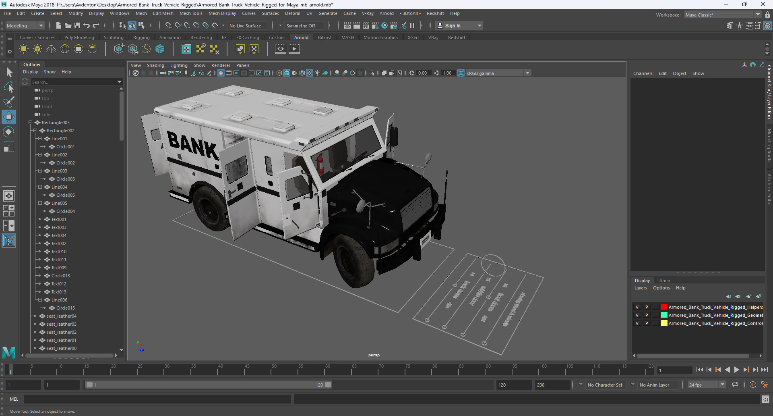The width and height of the screenshot is (773, 416).
Task: Toggle visibility V for Rigged_Geomet layer
Action: tap(637, 315)
